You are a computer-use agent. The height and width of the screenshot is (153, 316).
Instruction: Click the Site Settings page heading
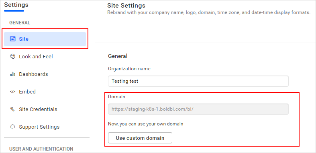[x=126, y=5]
